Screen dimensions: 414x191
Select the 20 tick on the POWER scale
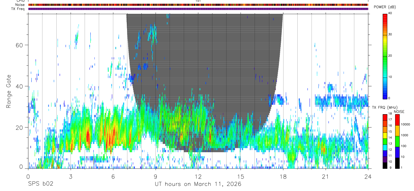point(390,56)
